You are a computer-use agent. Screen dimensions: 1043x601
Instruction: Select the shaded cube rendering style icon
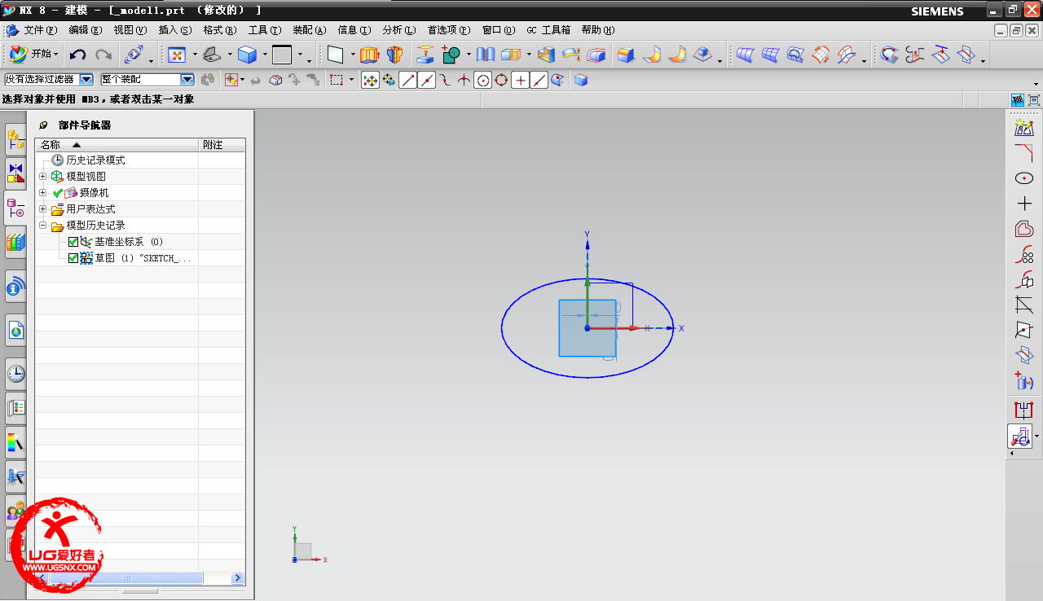point(247,55)
